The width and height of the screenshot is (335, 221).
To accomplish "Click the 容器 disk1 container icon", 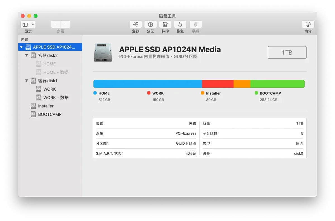I will coord(33,81).
